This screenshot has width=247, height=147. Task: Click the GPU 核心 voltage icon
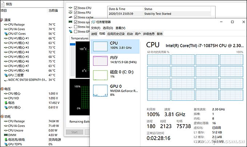point(6,107)
